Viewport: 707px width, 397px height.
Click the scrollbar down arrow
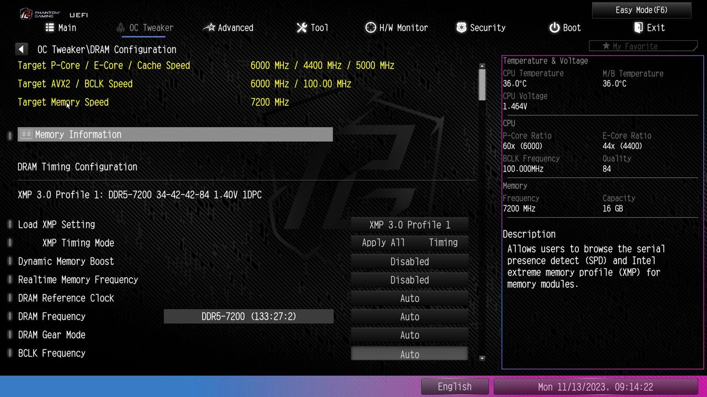point(482,358)
